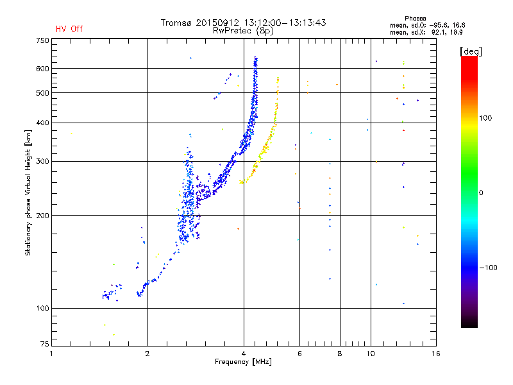Click the 'mean, sd,X: 92.1, 18.9' line
Viewport: 513px width, 385px height.
(426, 32)
